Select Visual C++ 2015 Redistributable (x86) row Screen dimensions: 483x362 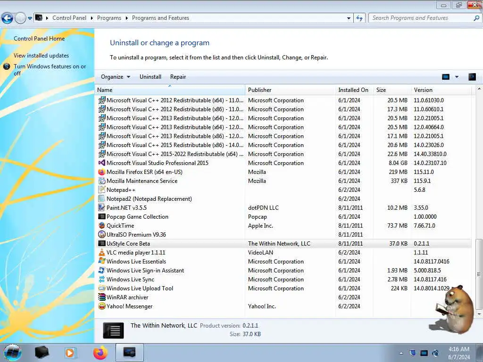[284, 145]
